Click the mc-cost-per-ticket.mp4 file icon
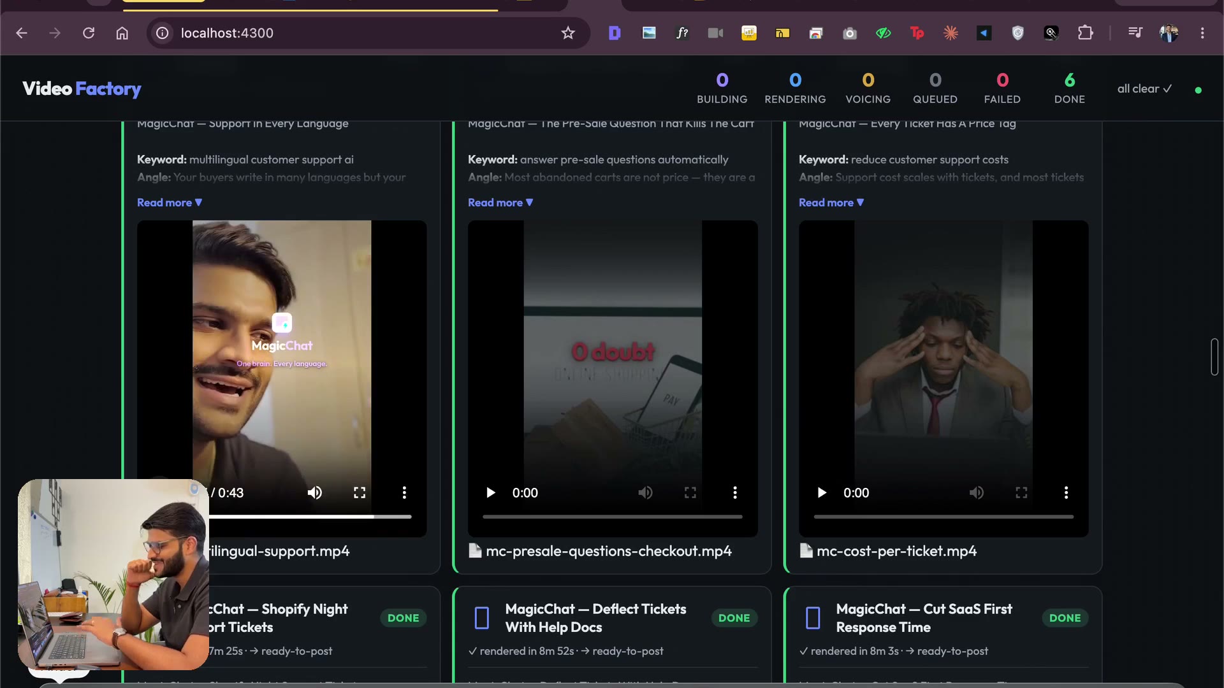 (806, 551)
